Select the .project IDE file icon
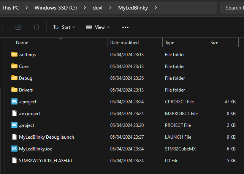The image size is (244, 174). tap(14, 125)
